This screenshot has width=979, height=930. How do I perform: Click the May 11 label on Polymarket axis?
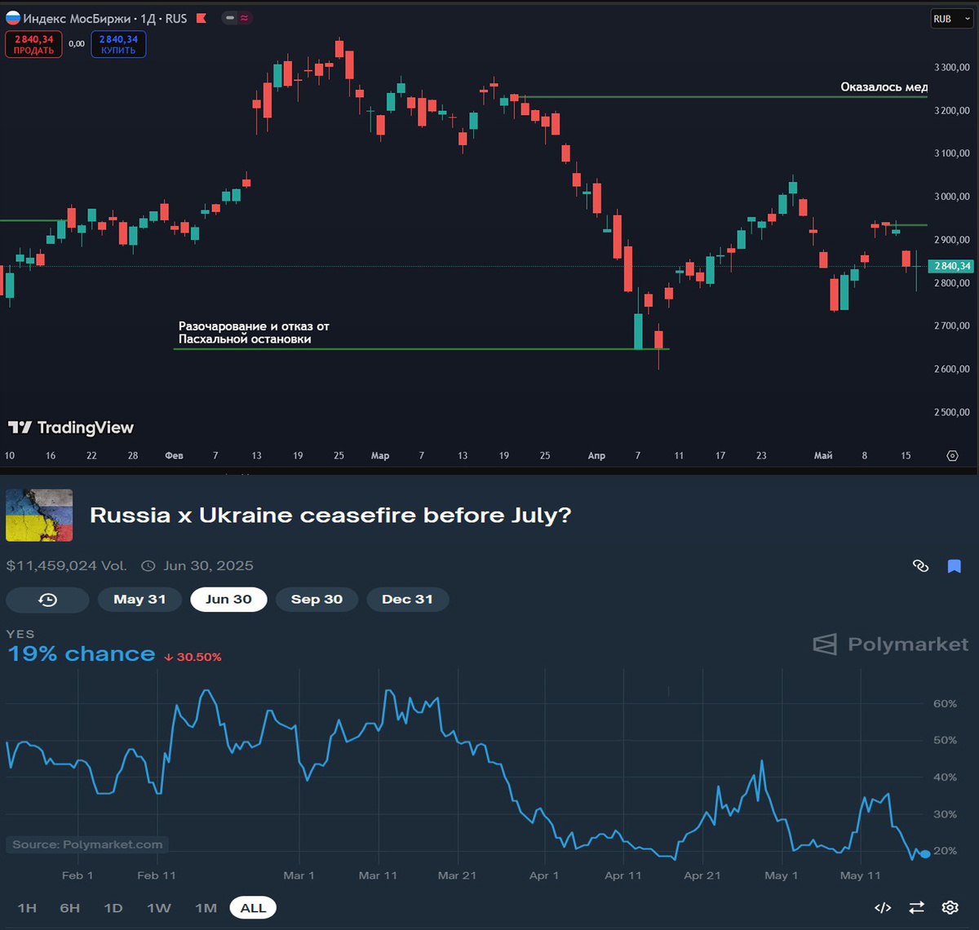[x=860, y=875]
